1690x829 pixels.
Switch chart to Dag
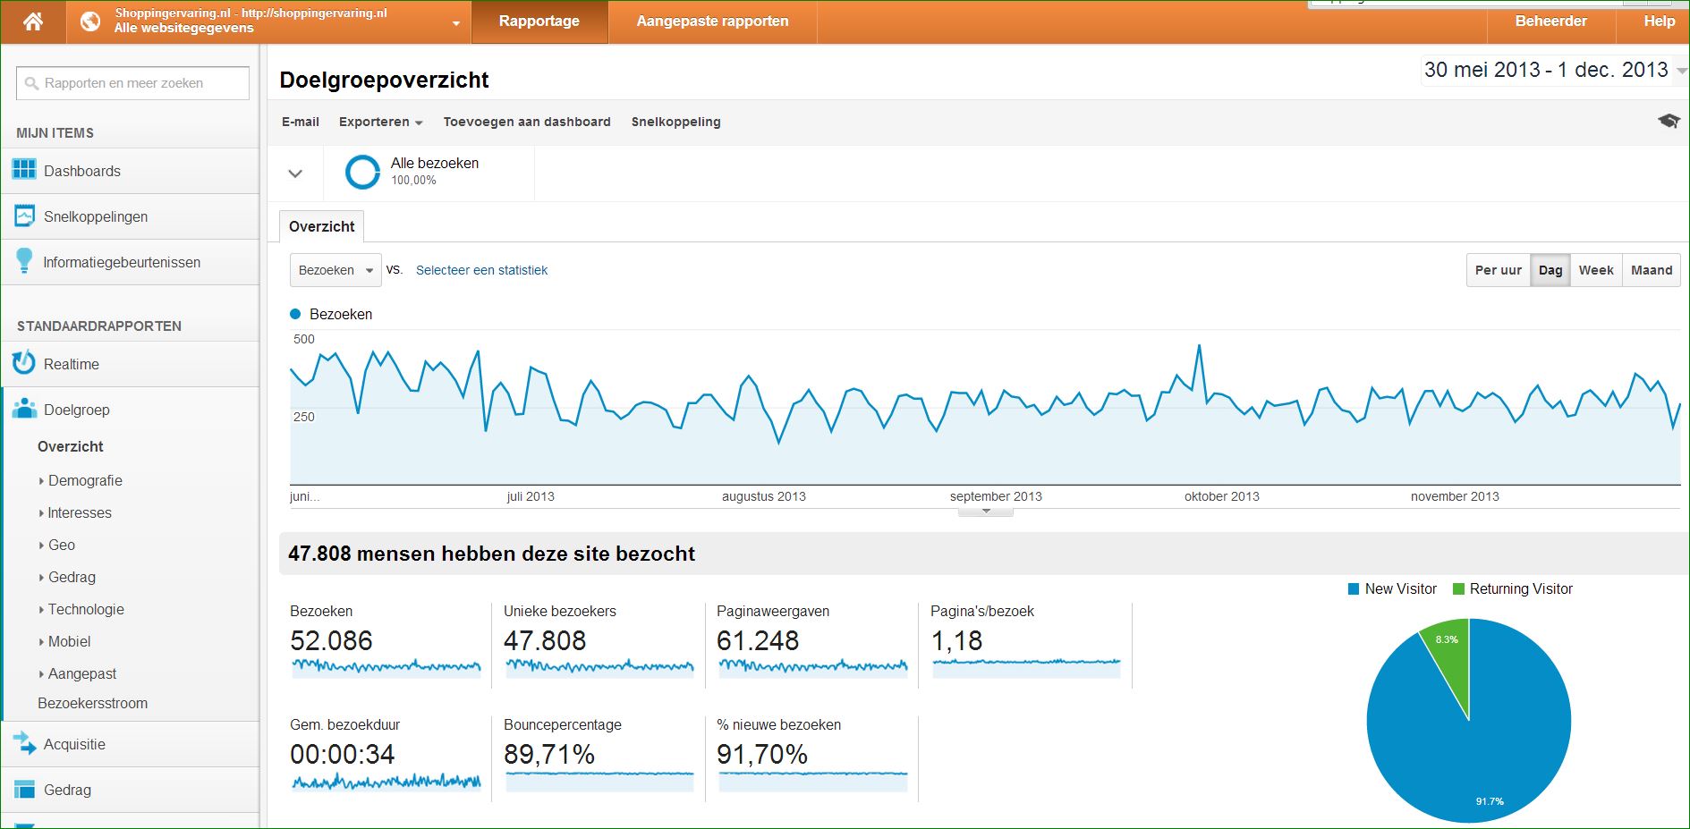[x=1550, y=270]
